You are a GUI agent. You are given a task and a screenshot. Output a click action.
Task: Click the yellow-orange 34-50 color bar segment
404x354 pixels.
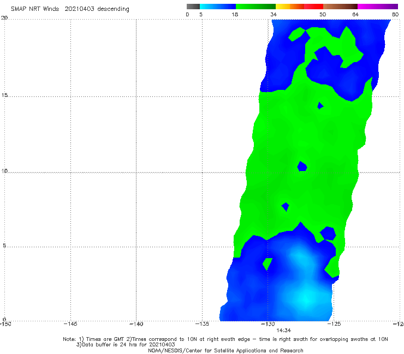tap(300, 7)
